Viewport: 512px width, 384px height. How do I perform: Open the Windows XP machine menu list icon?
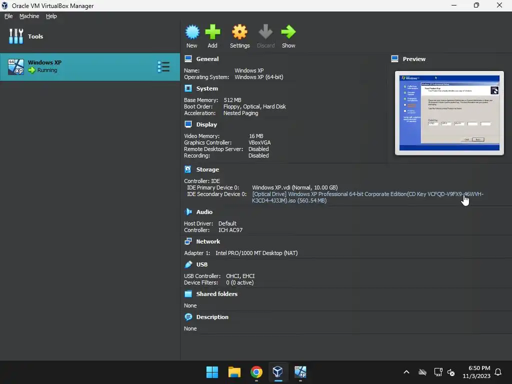pos(163,66)
